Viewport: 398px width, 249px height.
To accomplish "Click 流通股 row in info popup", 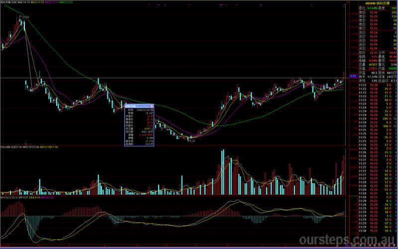I will tap(139, 144).
